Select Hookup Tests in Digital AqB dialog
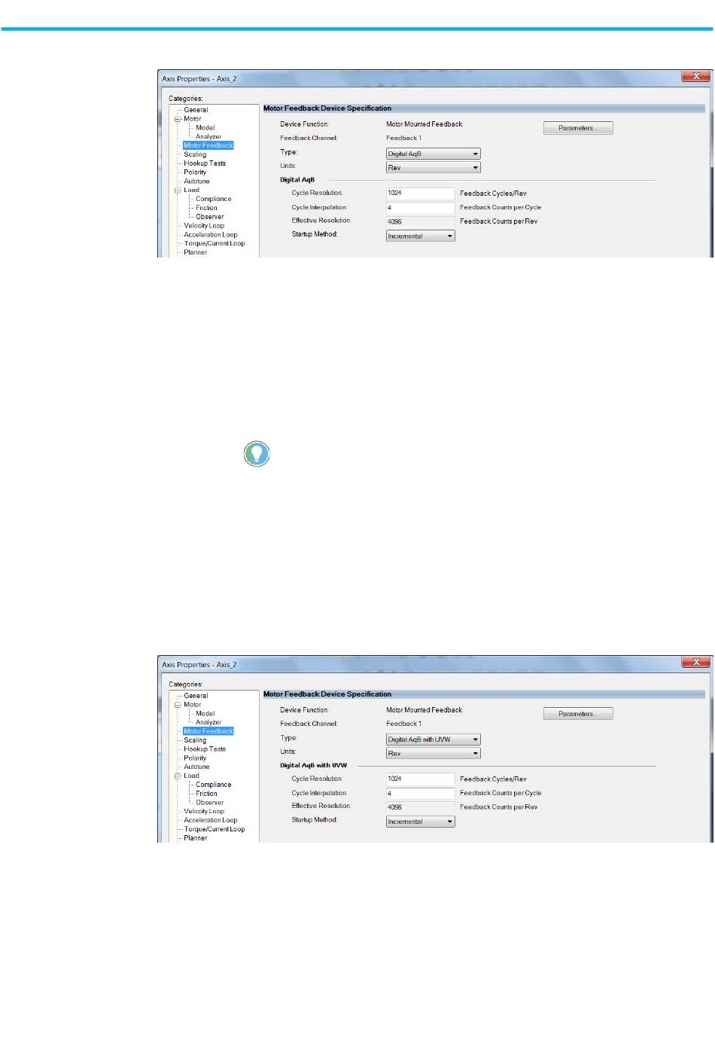Image resolution: width=715 pixels, height=1052 pixels. point(205,163)
